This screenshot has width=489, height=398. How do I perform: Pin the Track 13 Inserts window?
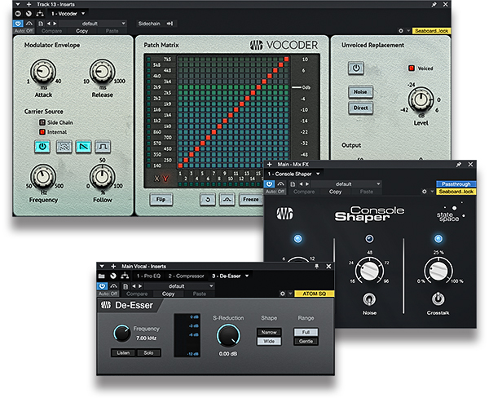[434, 4]
